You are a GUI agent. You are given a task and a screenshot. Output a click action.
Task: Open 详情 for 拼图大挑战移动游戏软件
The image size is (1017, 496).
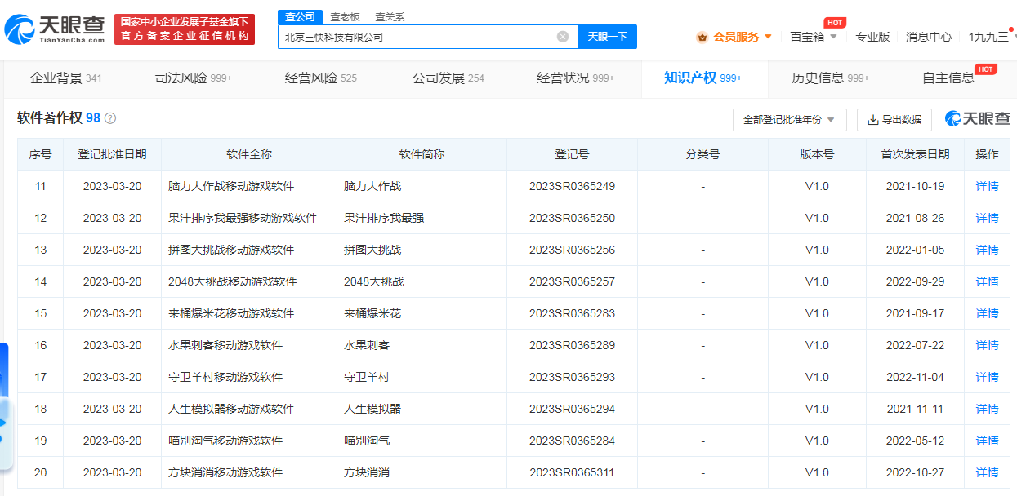click(987, 250)
